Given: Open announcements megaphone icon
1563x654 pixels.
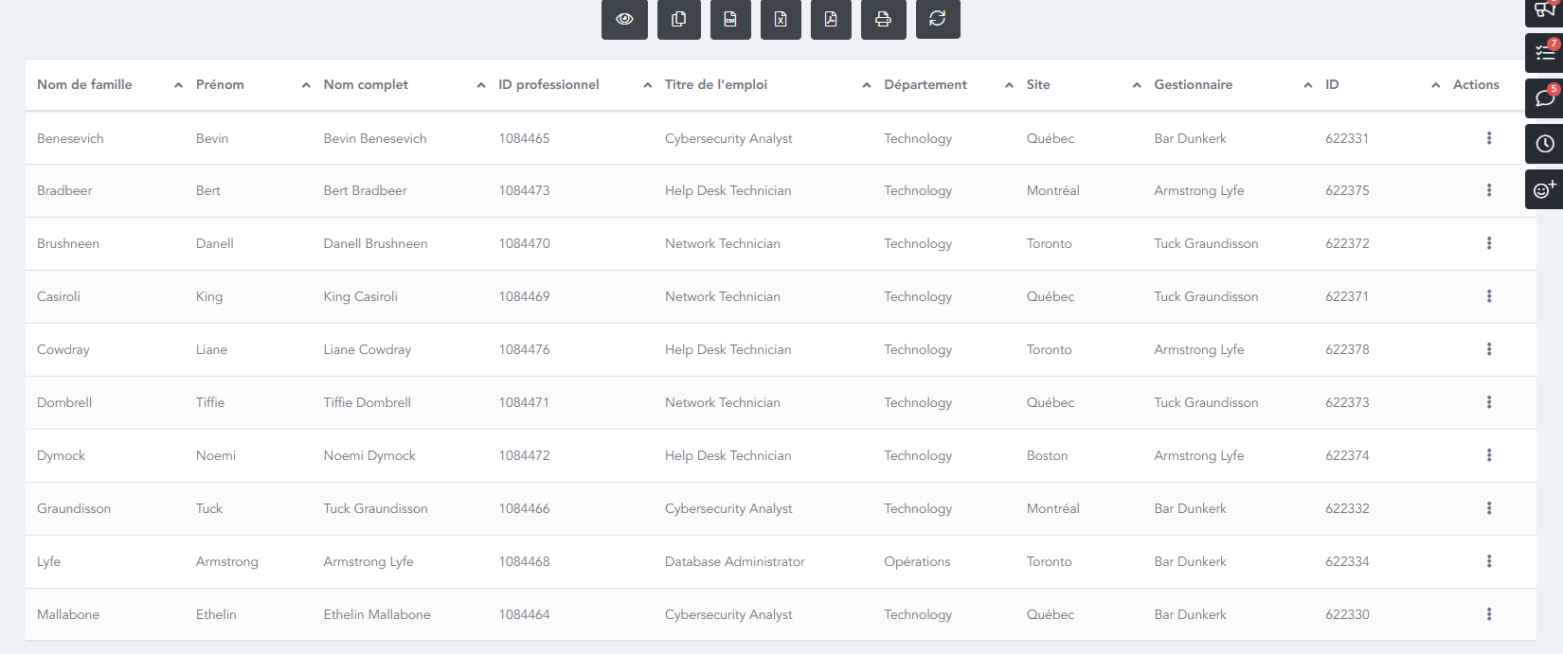Looking at the screenshot, I should pos(1545,10).
